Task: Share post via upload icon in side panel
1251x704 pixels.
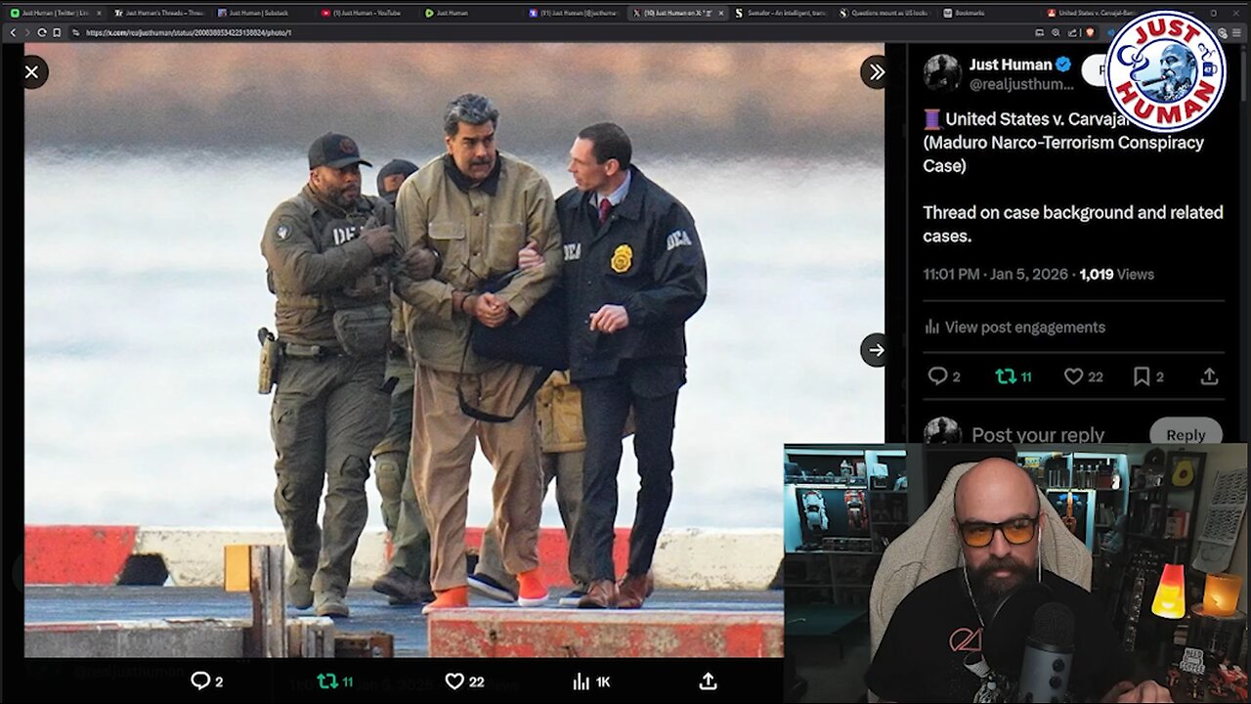Action: (x=1209, y=376)
